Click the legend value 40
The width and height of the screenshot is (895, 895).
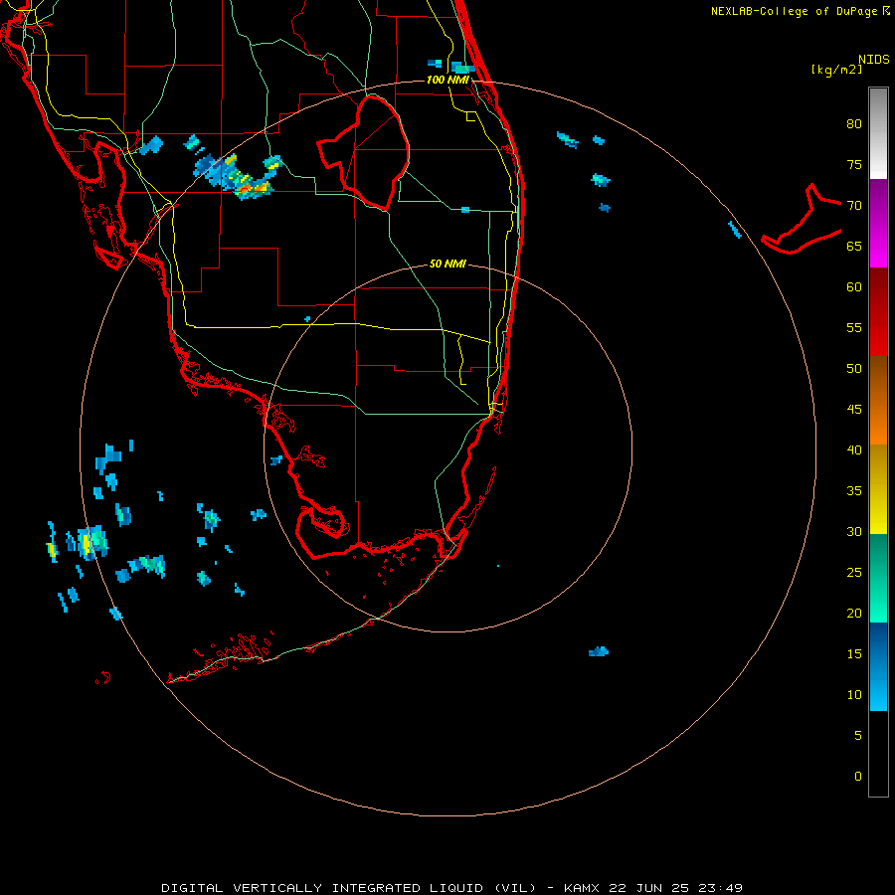[854, 450]
